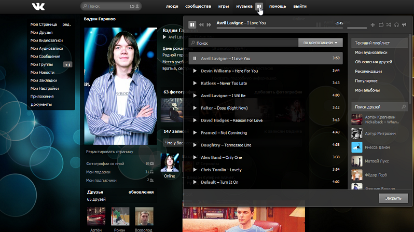This screenshot has width=414, height=232.
Task: Add current song with plus icon
Action: (372, 24)
